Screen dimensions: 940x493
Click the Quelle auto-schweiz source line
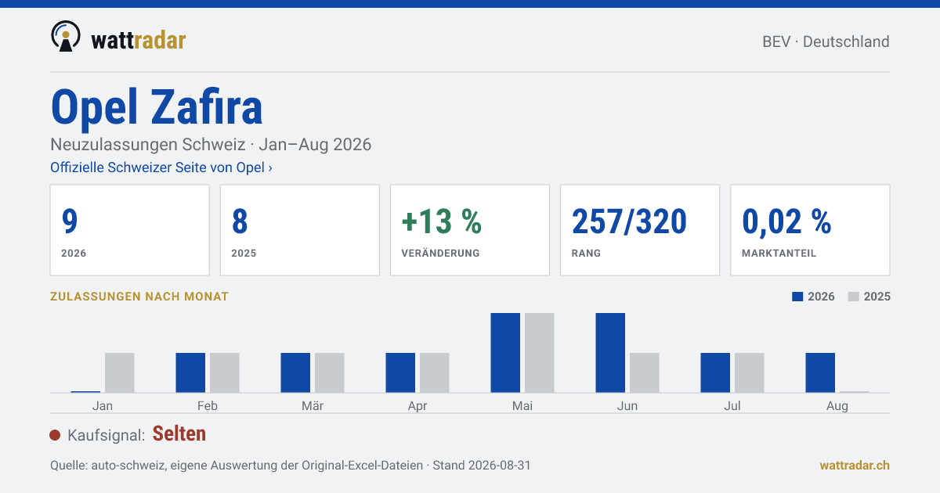(291, 465)
